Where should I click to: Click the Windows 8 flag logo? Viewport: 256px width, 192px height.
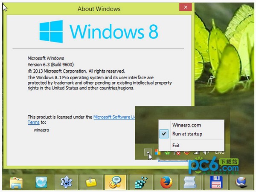pyautogui.click(x=51, y=32)
